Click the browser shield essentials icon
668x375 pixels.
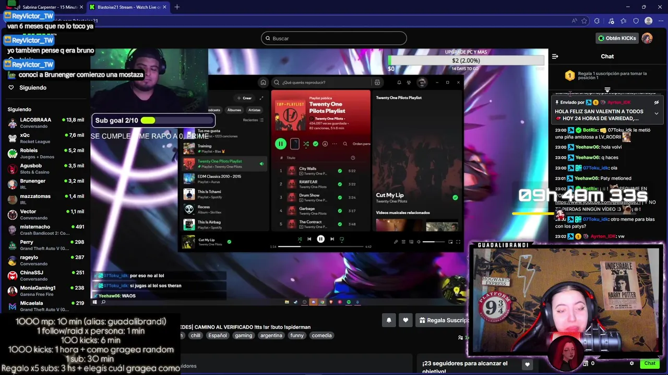tap(636, 21)
